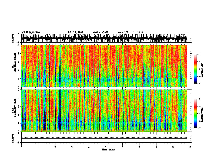Click the time axis tick label "0"
The height and width of the screenshot is (165, 214).
(21, 147)
